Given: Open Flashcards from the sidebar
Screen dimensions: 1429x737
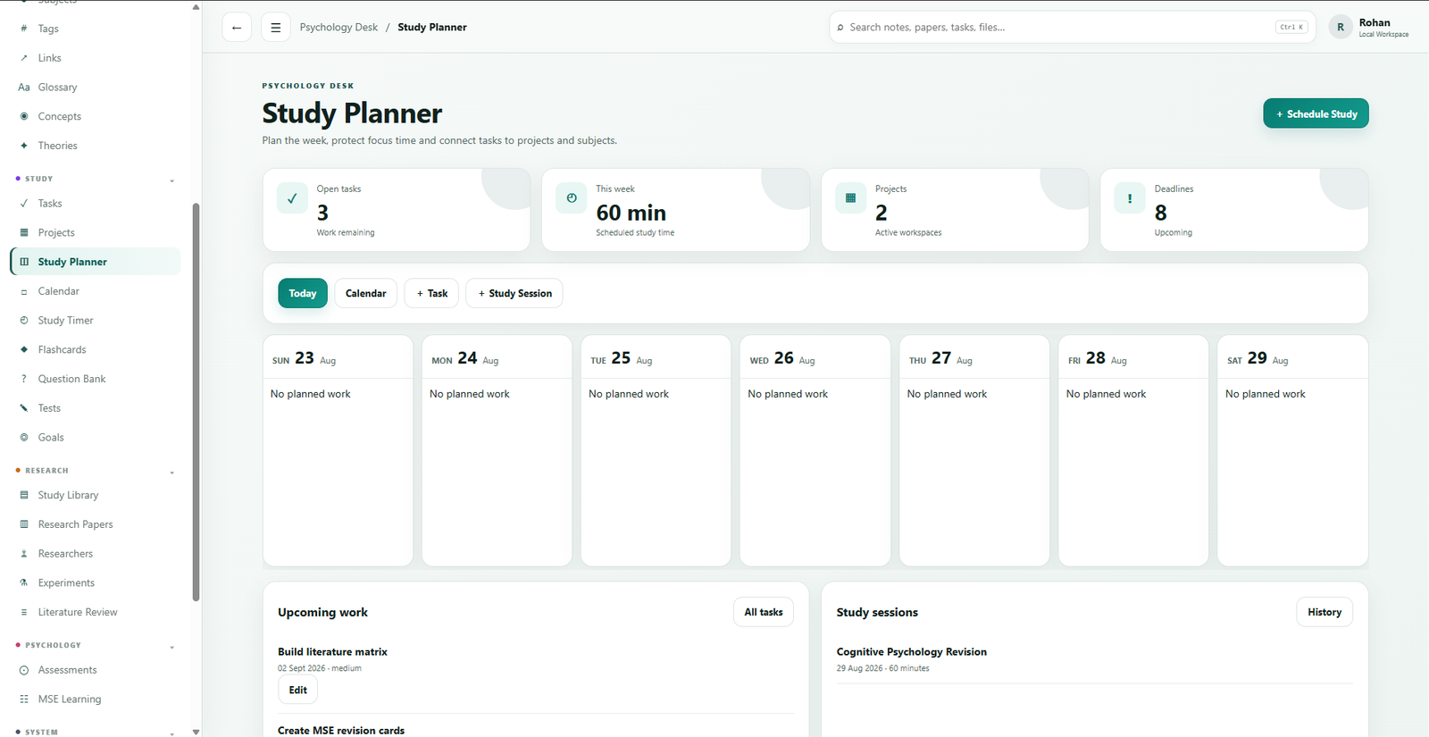Looking at the screenshot, I should (95, 350).
